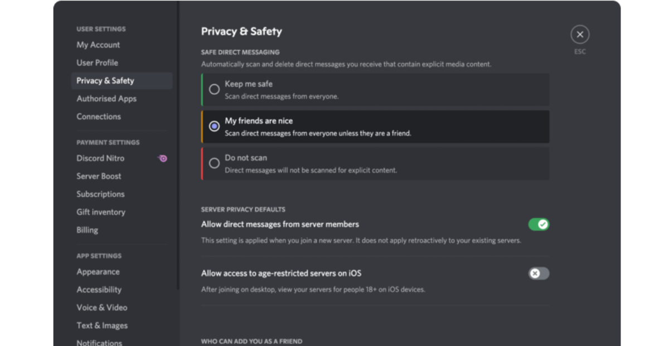The height and width of the screenshot is (346, 669).
Task: Go to Appearance settings
Action: tap(98, 272)
